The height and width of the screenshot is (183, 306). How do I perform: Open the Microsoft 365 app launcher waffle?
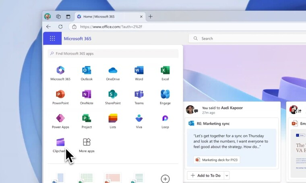click(x=52, y=38)
